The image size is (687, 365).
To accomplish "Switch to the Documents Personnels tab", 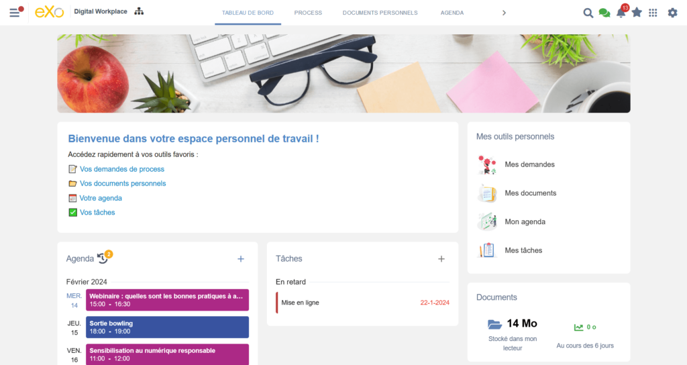I will pyautogui.click(x=380, y=13).
